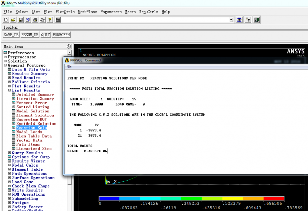Collapse the General Postproc node

pos(5,65)
